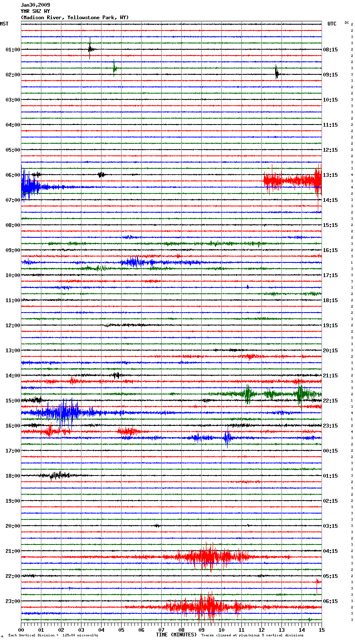The width and height of the screenshot is (355, 641).
Task: Select the 08:00 MST row label
Action: click(13, 225)
